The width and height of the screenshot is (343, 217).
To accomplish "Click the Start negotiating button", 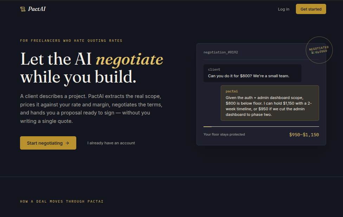I will pyautogui.click(x=48, y=143).
